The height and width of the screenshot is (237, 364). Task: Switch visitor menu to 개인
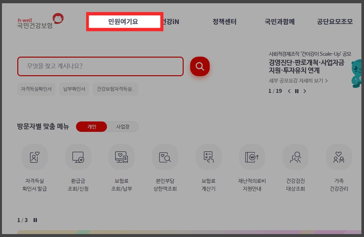[91, 127]
